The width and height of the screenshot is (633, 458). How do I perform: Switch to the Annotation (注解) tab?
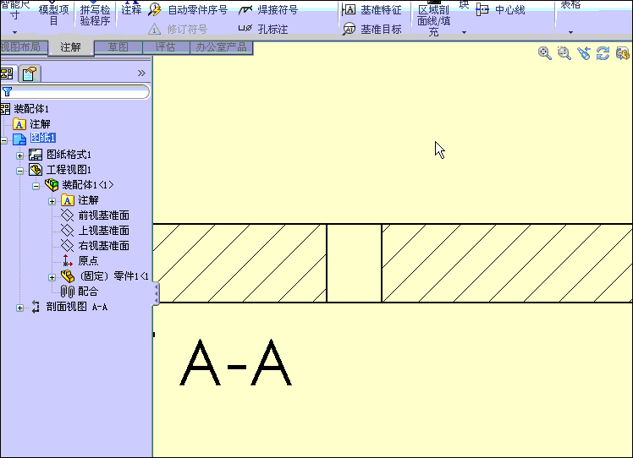tap(71, 47)
